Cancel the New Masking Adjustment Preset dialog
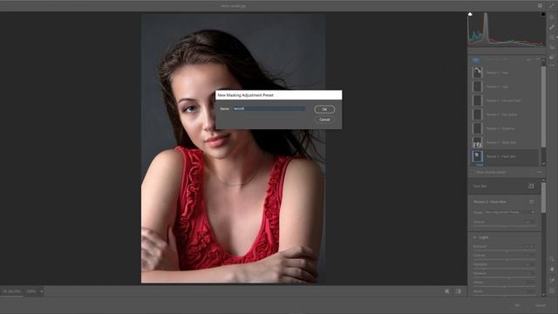Screen dimensions: 558x314 pyautogui.click(x=324, y=119)
